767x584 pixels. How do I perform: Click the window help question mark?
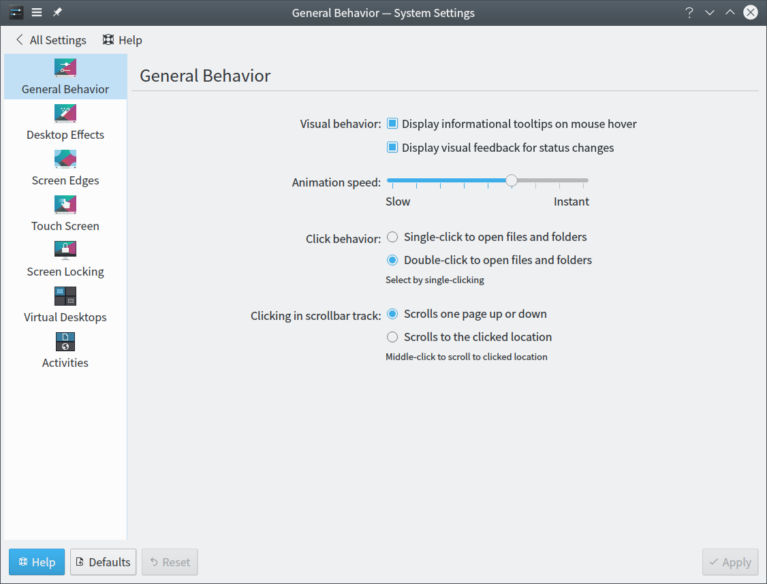689,12
